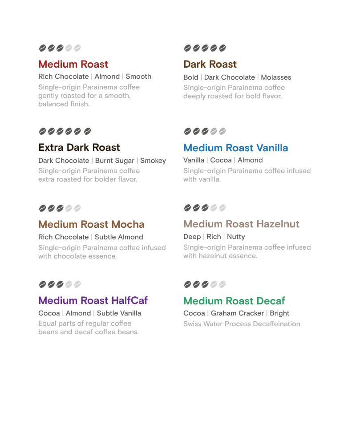Click the Swiss Water Process Decaffeination text

tap(242, 324)
